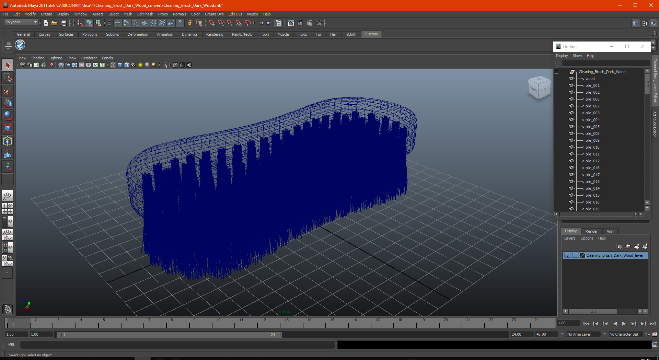Open the shelf options menu arrow
The width and height of the screenshot is (659, 360).
[x=8, y=49]
